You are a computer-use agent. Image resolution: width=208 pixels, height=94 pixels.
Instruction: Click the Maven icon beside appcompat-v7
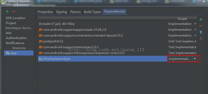pyautogui.click(x=41, y=30)
